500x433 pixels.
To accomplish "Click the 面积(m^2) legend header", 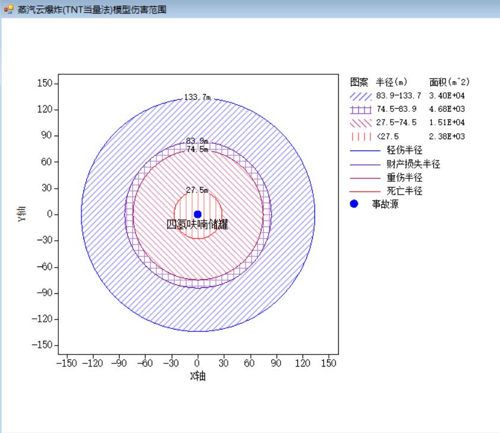I will point(449,82).
